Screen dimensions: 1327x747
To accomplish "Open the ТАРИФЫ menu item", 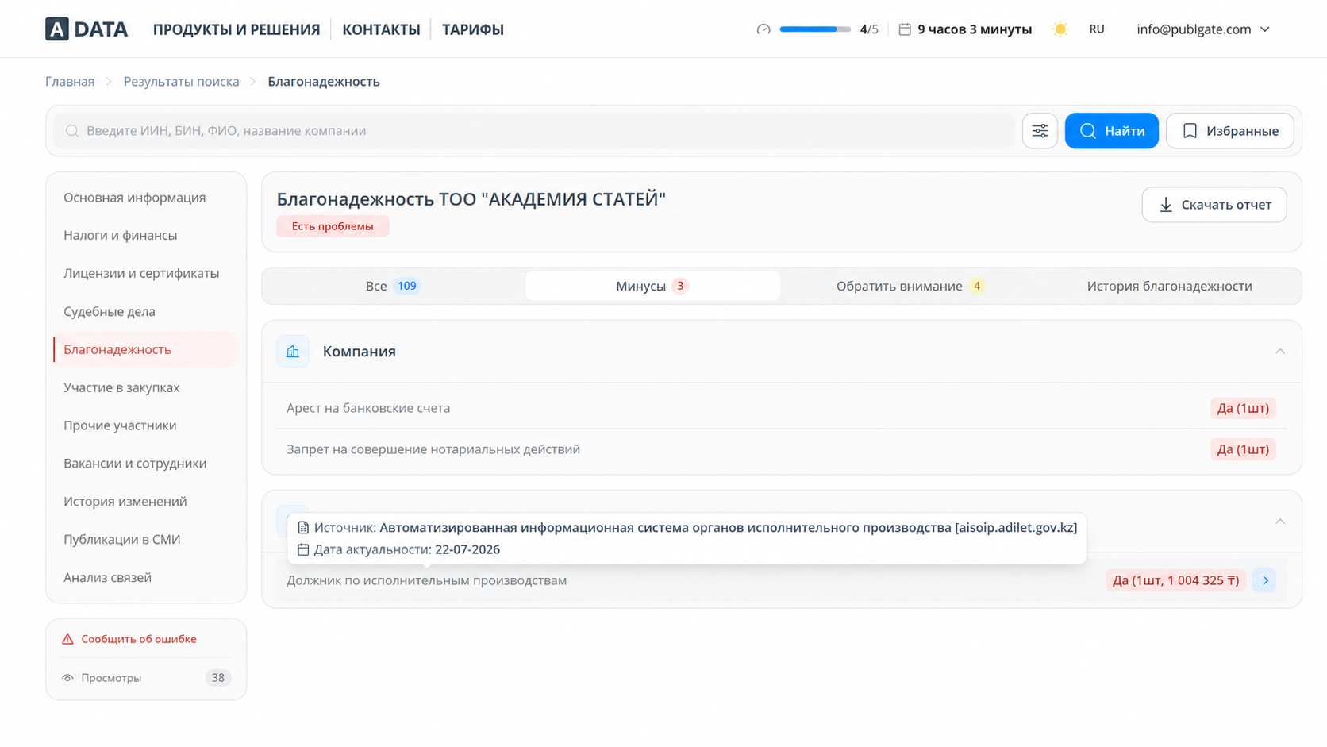I will (x=473, y=29).
